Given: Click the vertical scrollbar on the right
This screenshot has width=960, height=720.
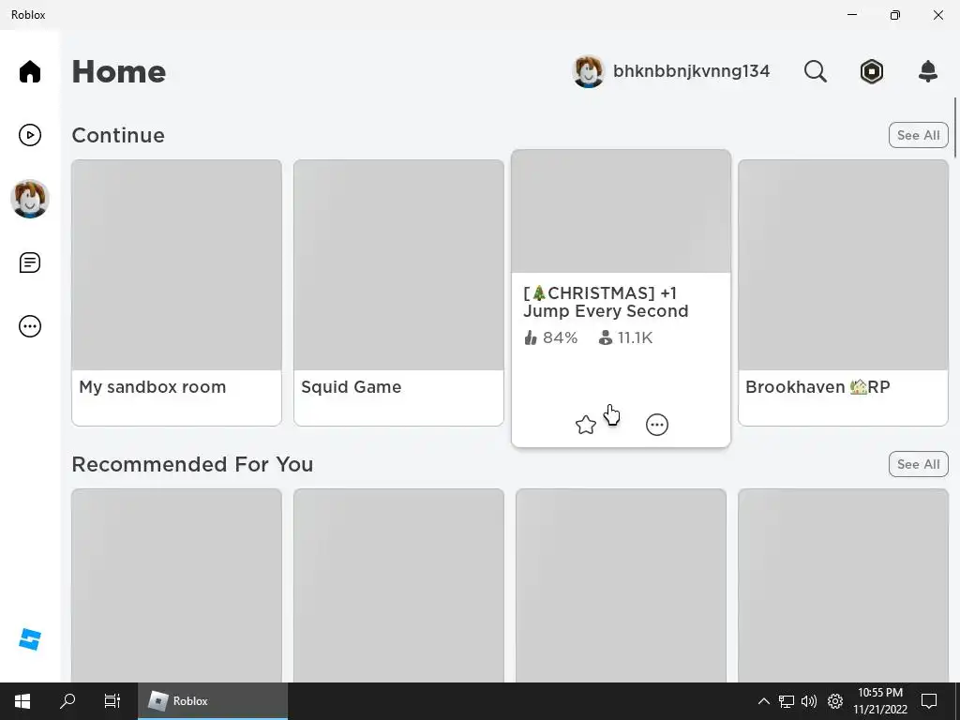Looking at the screenshot, I should tap(955, 127).
